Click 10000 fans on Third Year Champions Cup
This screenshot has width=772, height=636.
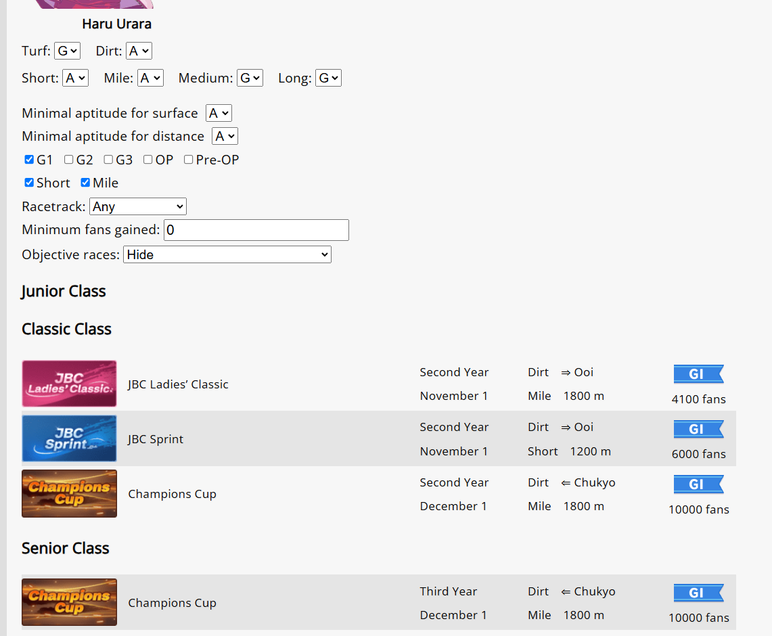click(x=699, y=618)
